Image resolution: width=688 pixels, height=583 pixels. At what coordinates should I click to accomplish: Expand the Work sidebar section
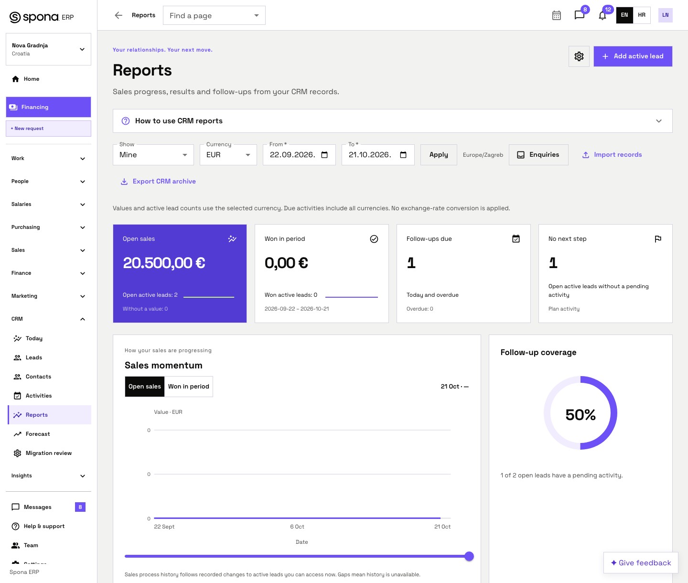tap(48, 158)
